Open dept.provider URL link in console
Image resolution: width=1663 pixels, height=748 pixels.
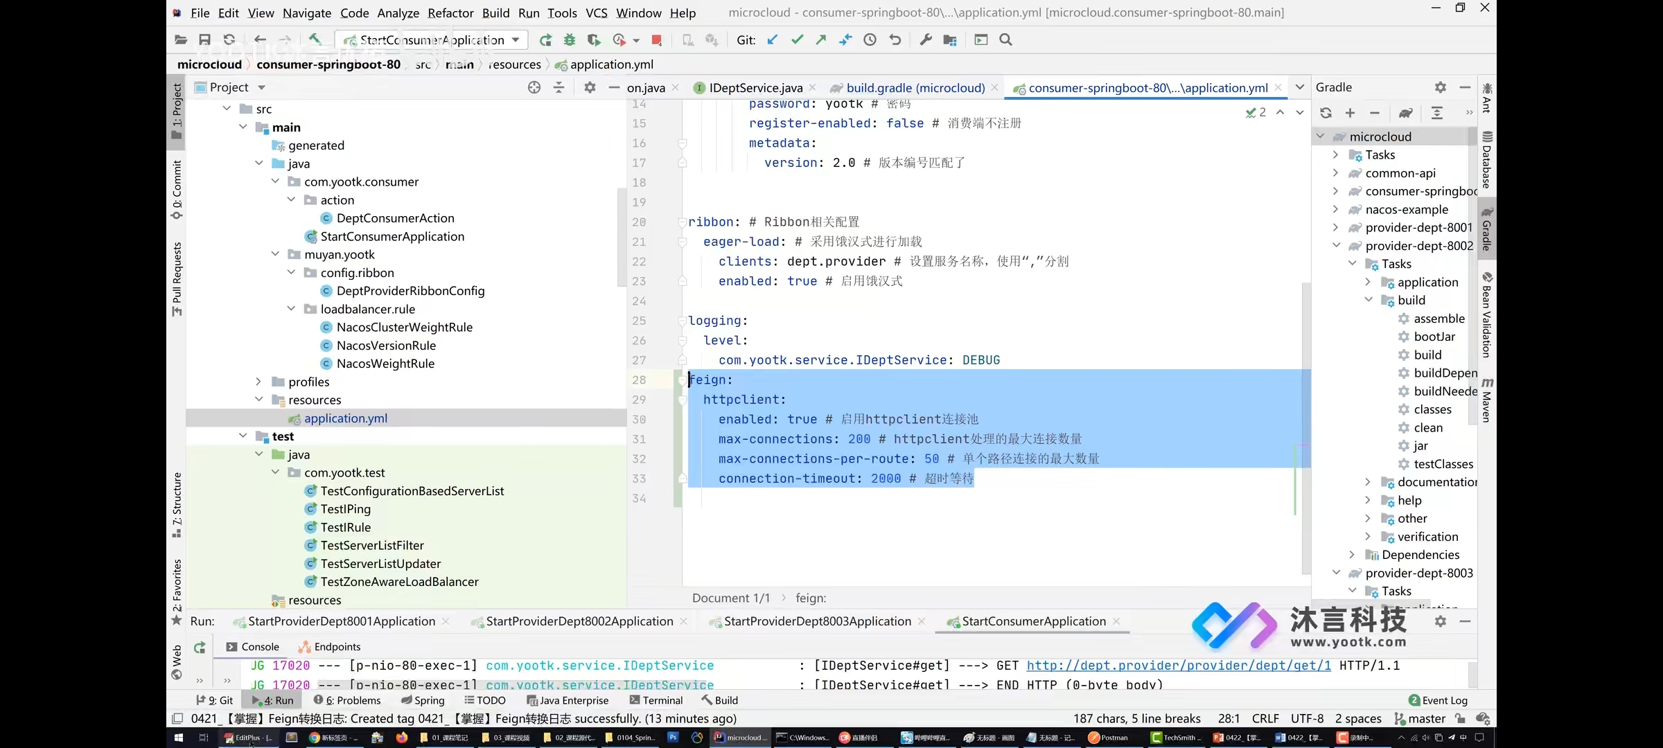1179,665
